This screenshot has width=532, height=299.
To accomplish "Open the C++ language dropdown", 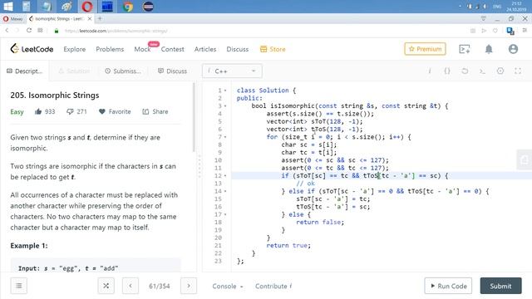I will [x=232, y=71].
